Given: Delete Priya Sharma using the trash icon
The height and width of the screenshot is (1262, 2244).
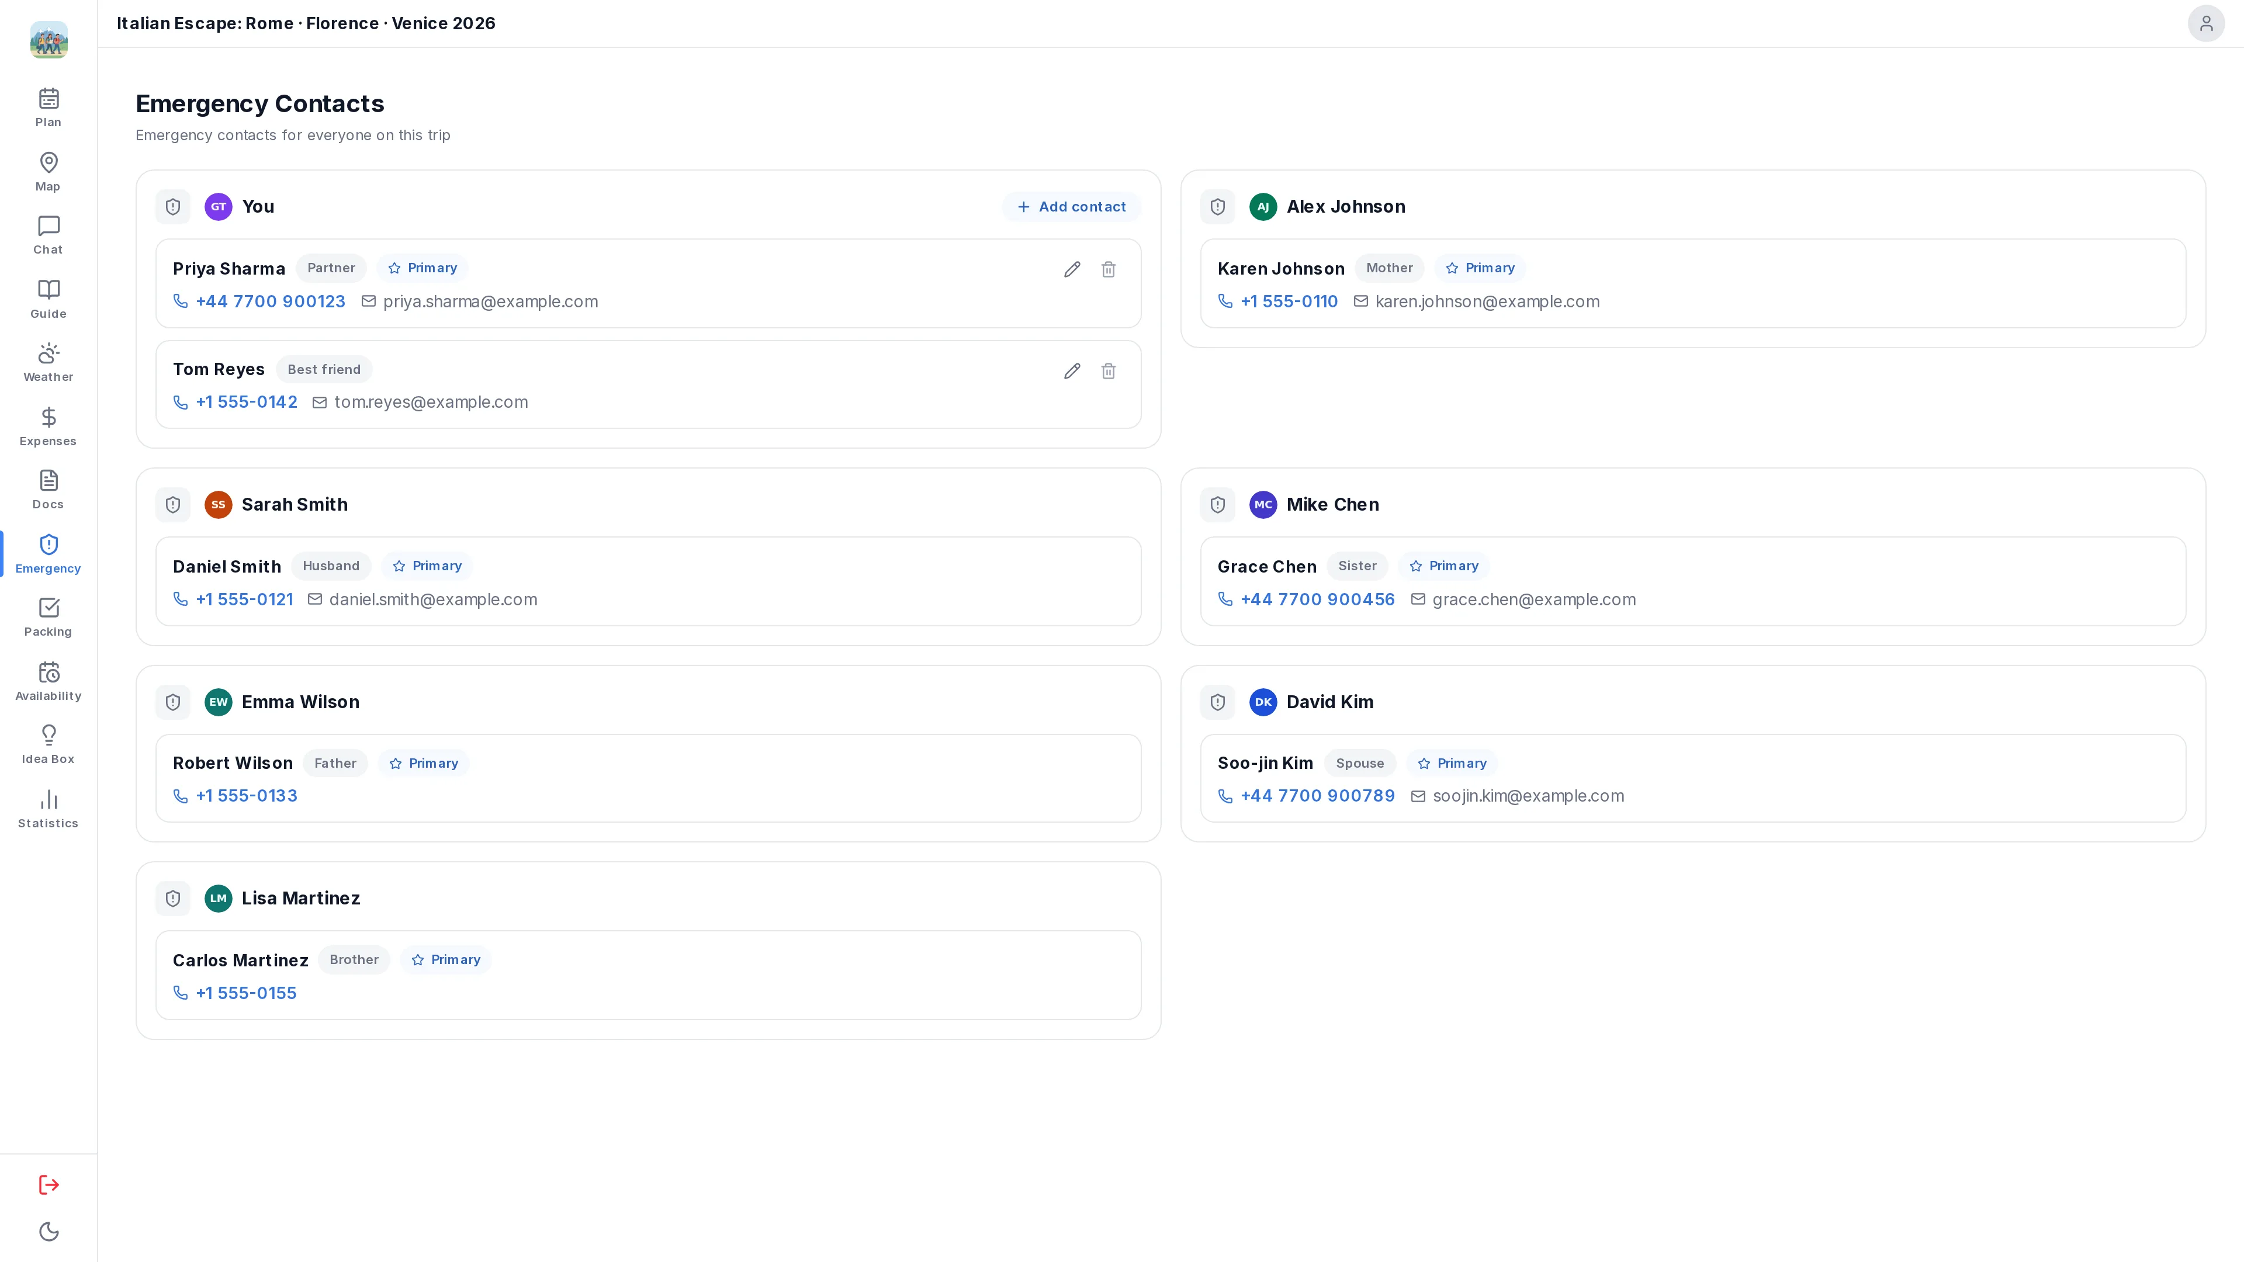Looking at the screenshot, I should click(x=1108, y=269).
